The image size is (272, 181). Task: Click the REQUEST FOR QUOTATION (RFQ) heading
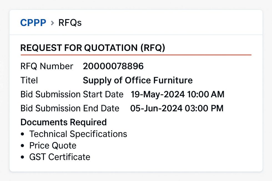coord(94,48)
